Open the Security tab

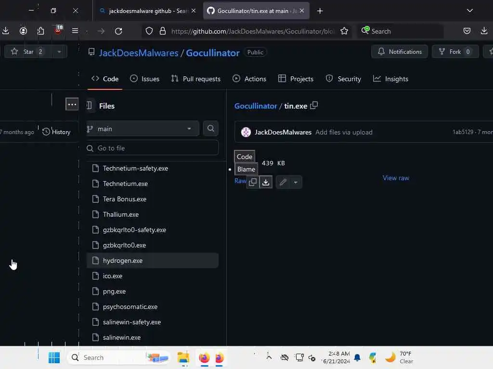coord(343,79)
